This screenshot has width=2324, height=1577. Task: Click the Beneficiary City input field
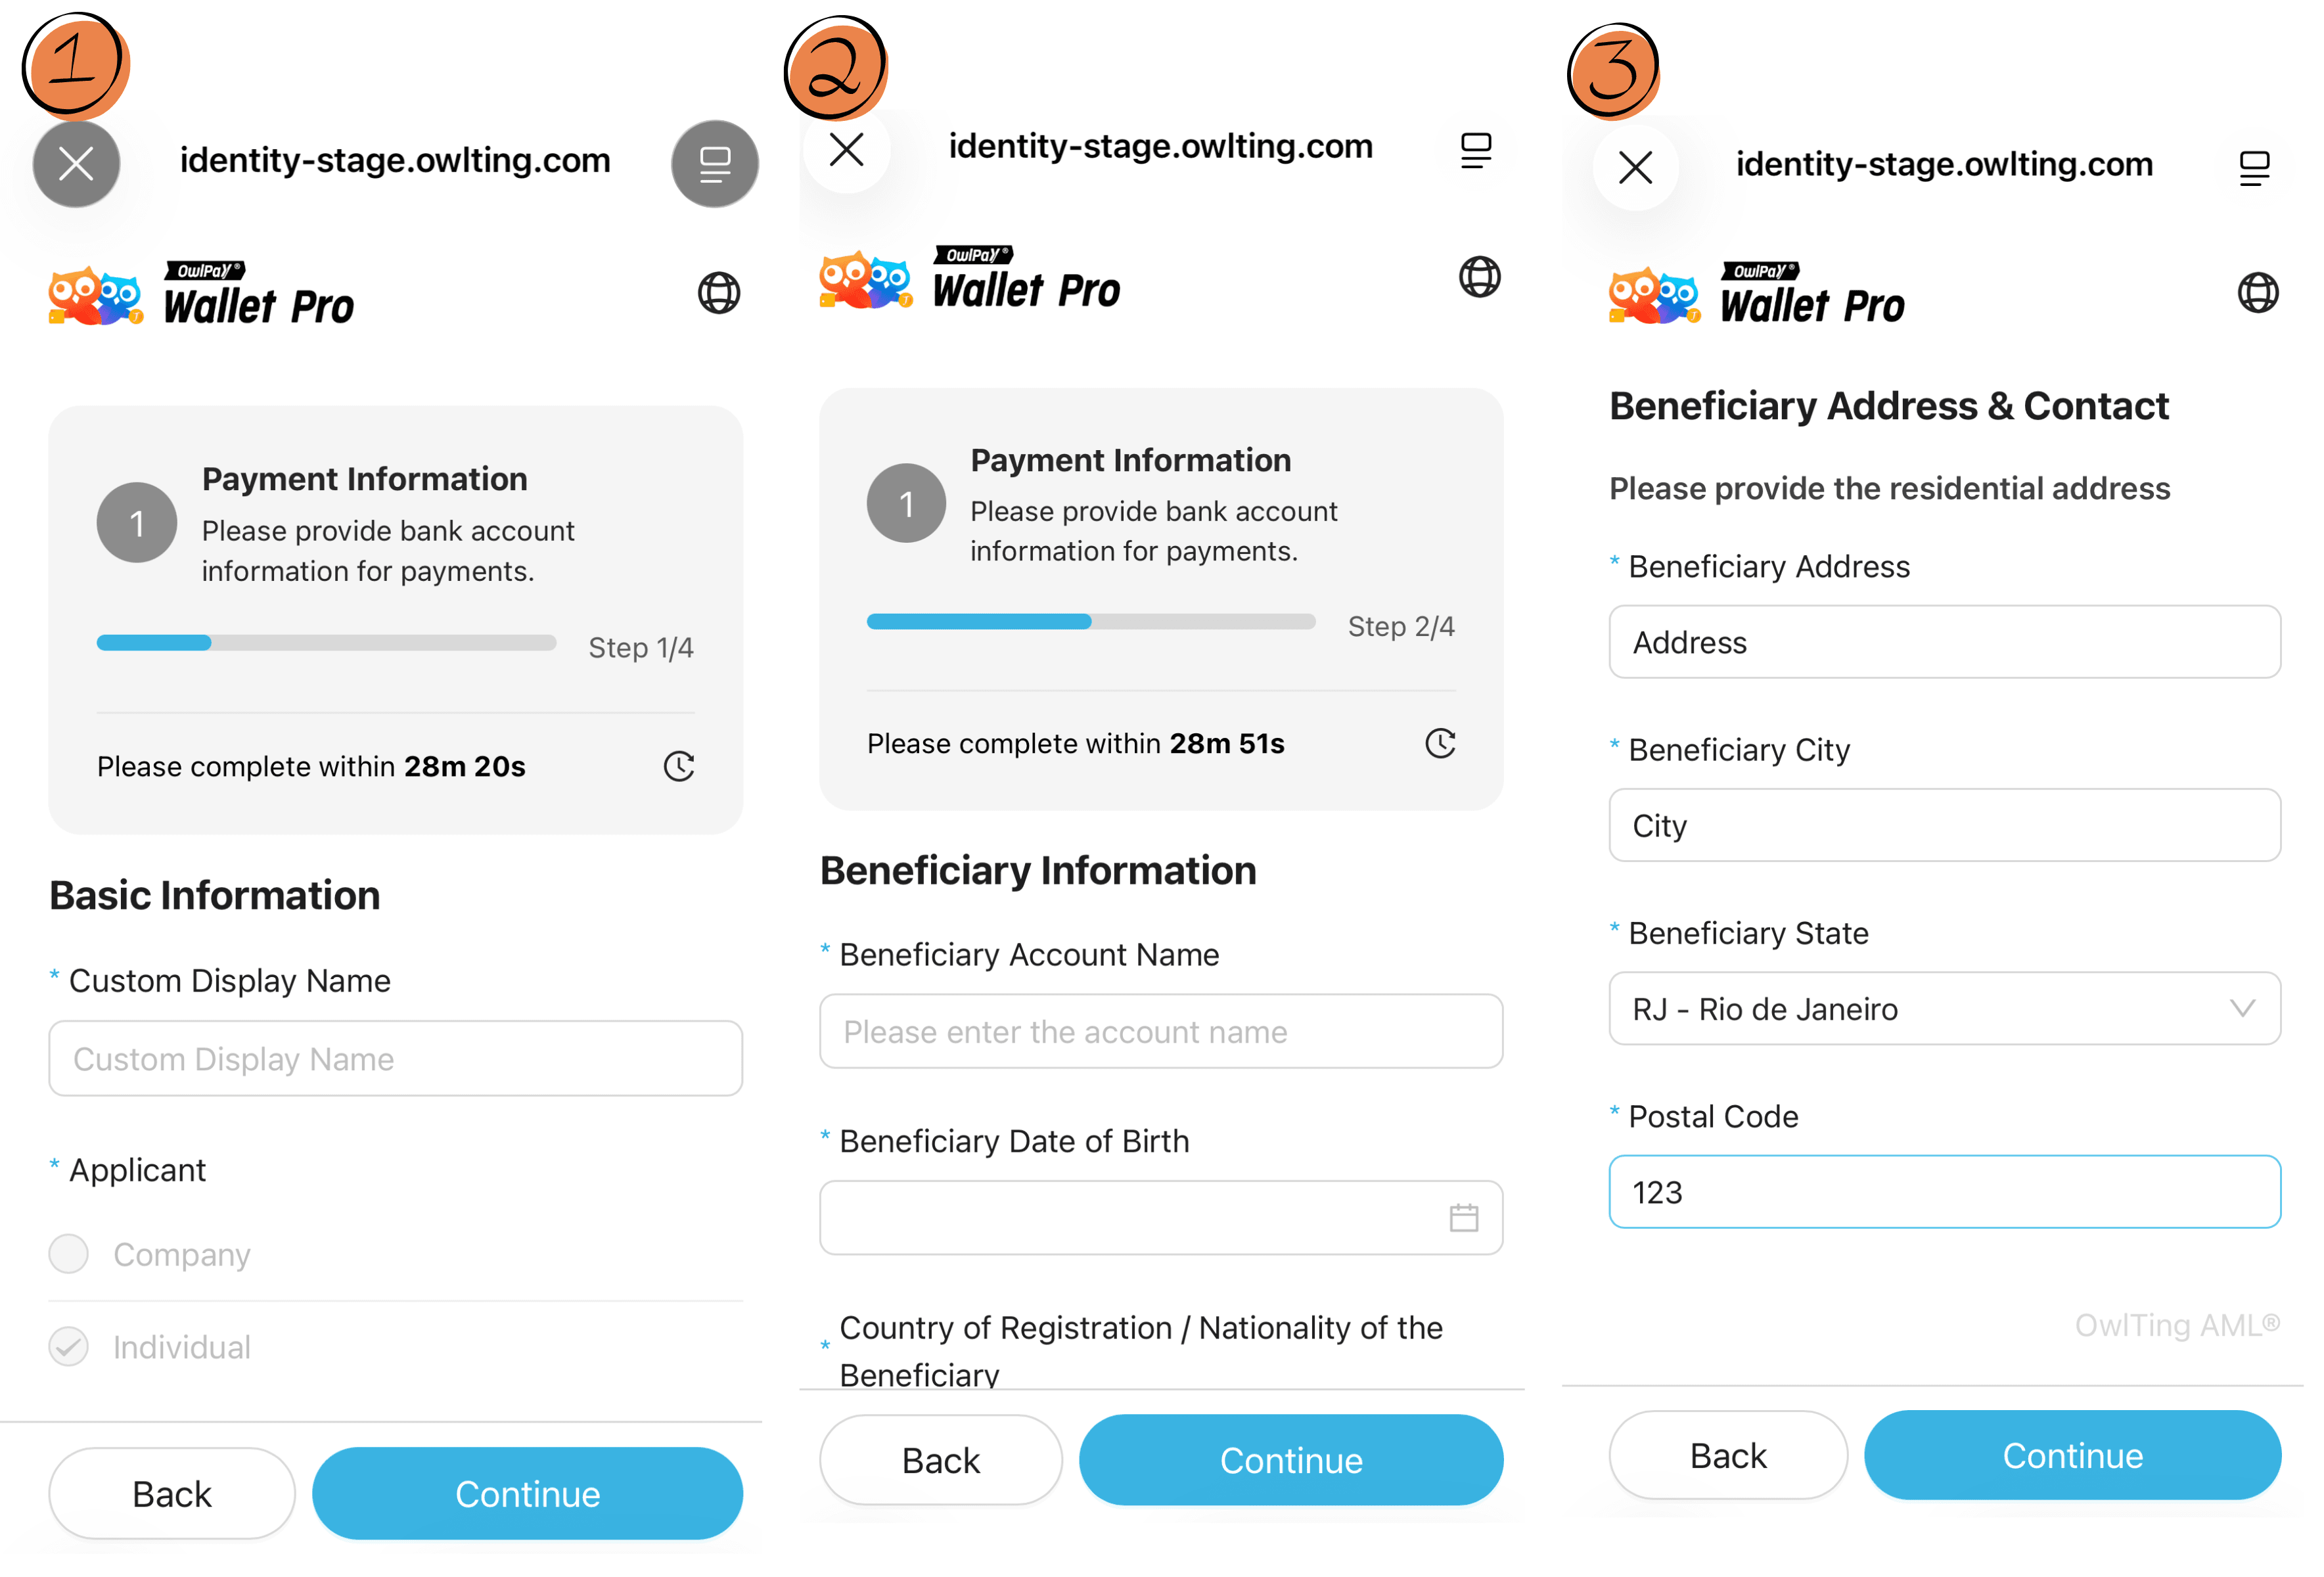(1943, 825)
